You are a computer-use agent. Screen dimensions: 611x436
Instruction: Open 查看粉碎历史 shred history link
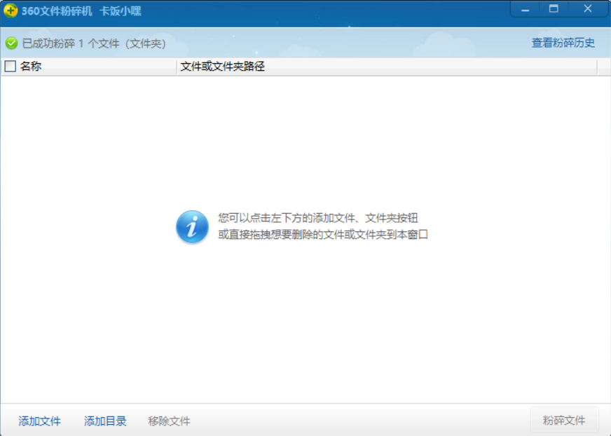[x=563, y=43]
